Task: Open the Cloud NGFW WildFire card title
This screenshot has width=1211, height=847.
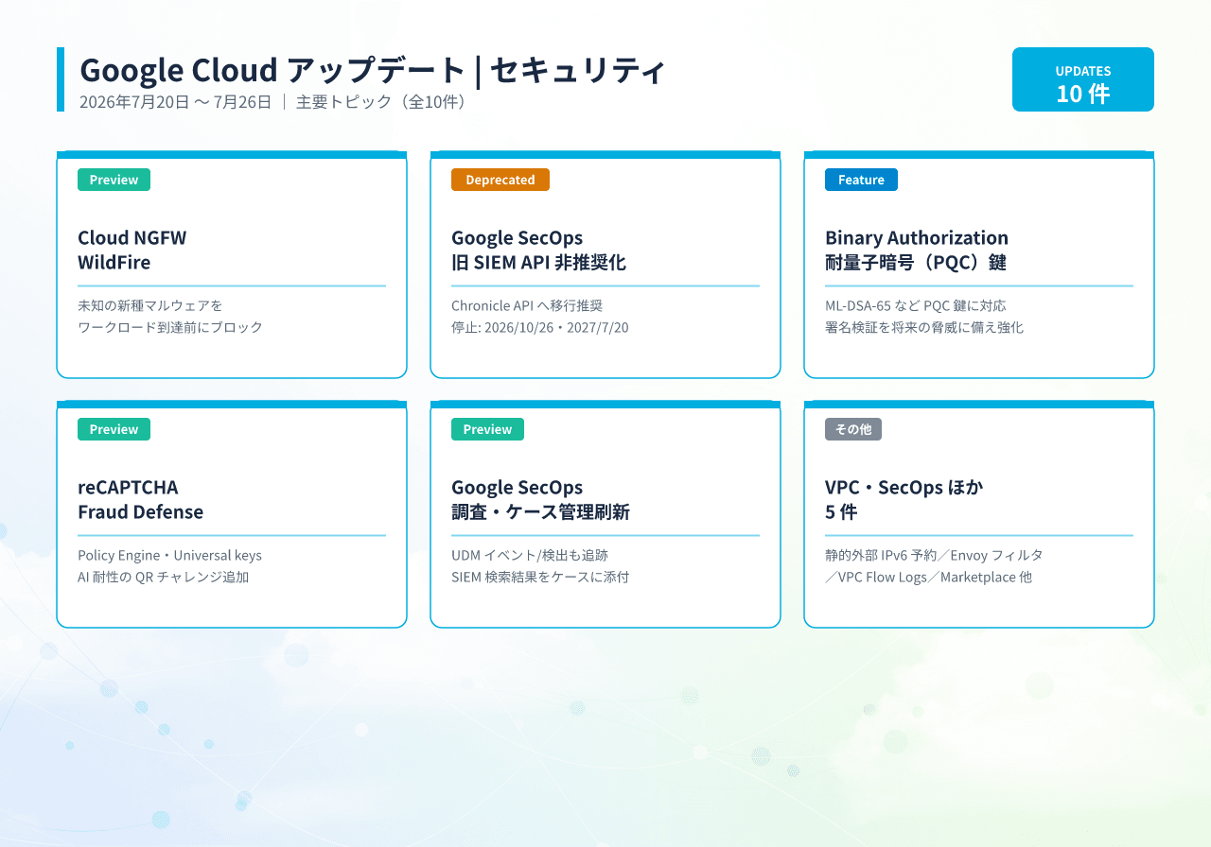Action: 132,250
